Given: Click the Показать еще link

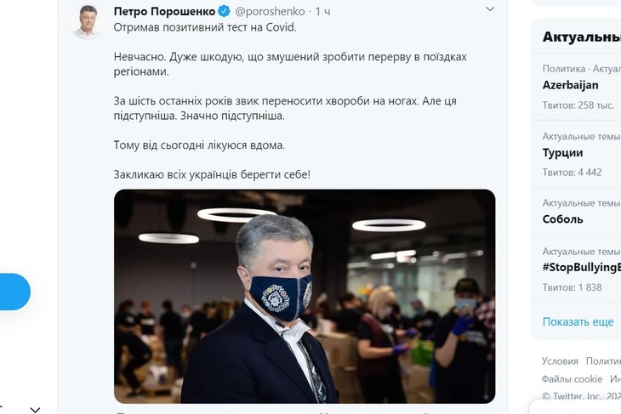Looking at the screenshot, I should point(578,322).
